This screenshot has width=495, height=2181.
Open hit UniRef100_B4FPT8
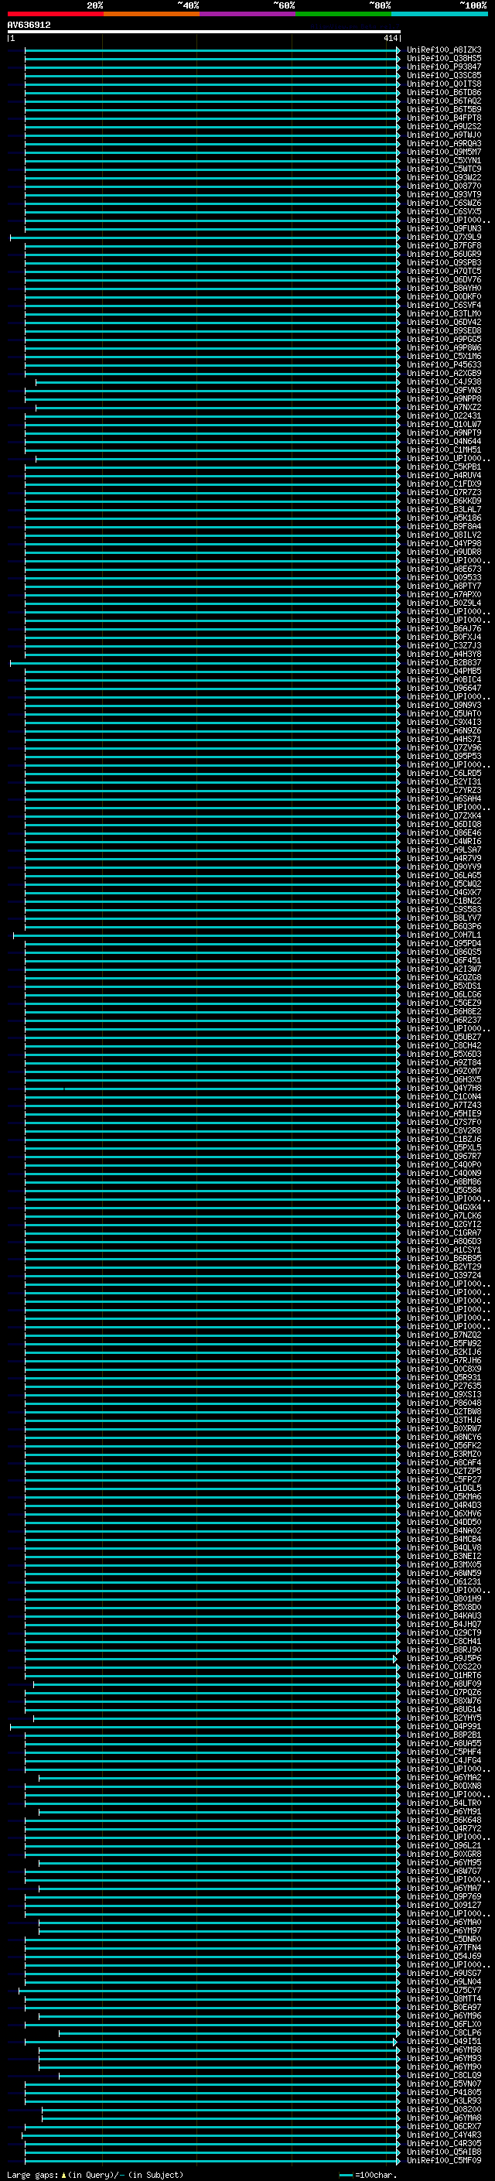(x=444, y=118)
